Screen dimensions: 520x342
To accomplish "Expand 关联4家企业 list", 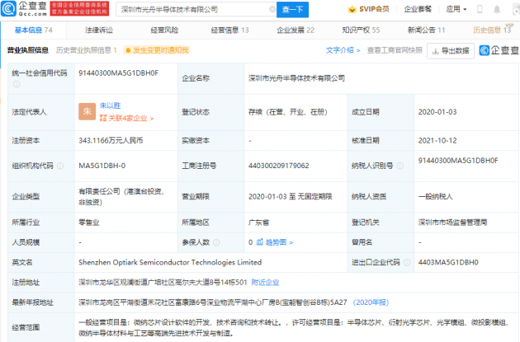I will 128,118.
